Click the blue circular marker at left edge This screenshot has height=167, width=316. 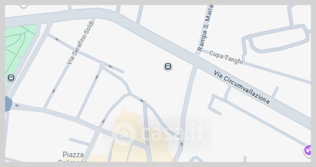pyautogui.click(x=8, y=104)
